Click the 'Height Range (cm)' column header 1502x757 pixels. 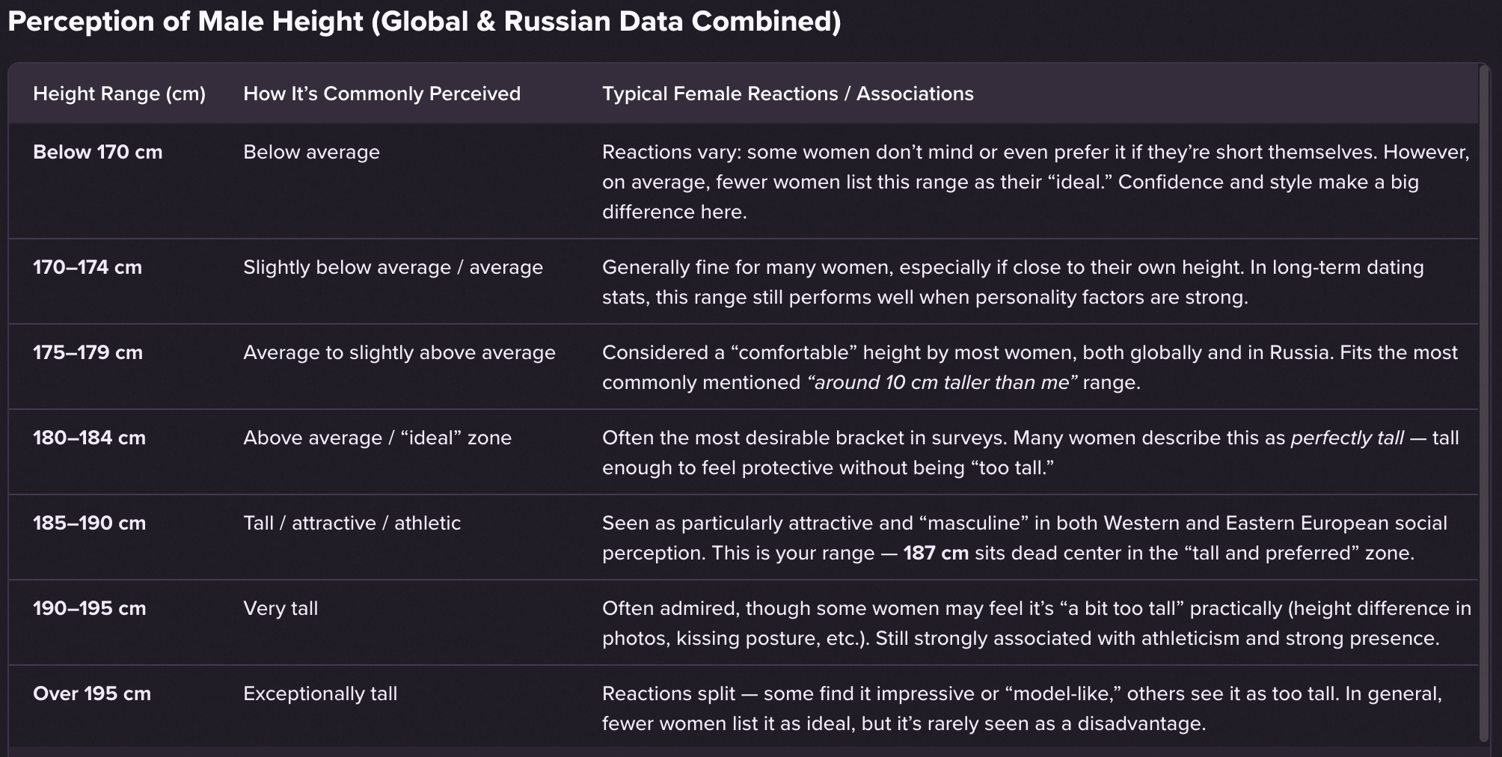[x=119, y=94]
